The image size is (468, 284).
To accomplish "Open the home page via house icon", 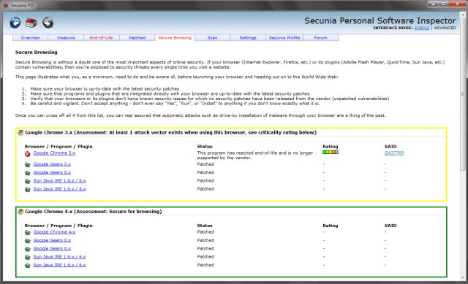I will pyautogui.click(x=31, y=23).
